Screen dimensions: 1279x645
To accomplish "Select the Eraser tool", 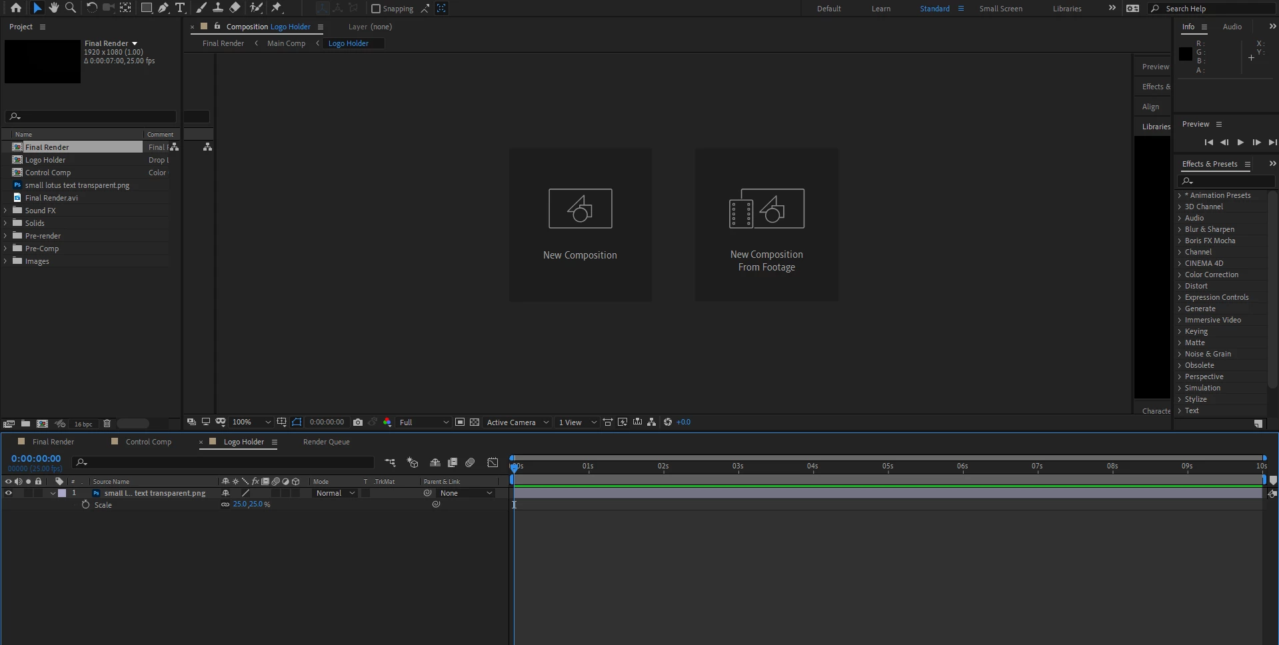I will click(x=235, y=8).
